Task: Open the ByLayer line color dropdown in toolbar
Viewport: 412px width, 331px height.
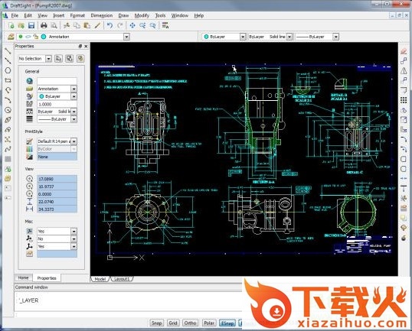Action: point(243,37)
